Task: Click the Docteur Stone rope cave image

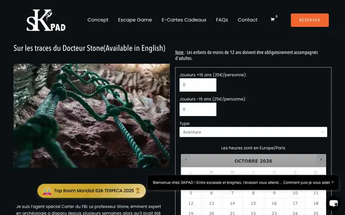Action: point(92,116)
